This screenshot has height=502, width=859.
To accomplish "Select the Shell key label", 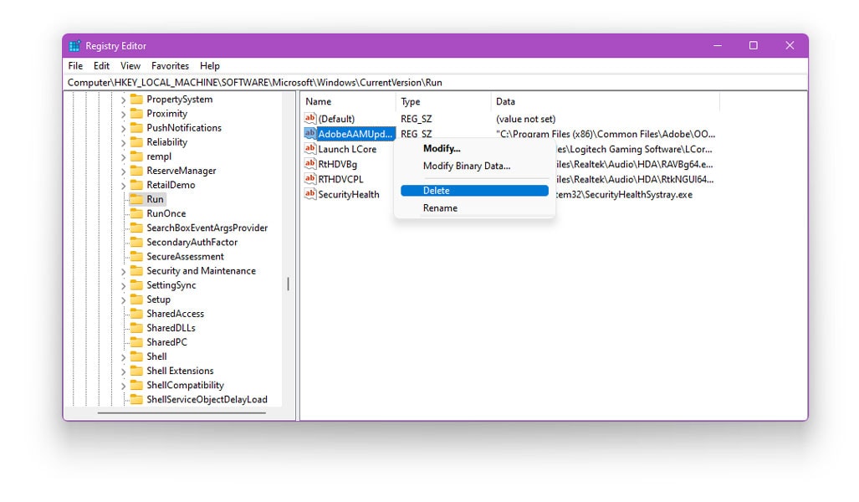I will [x=156, y=356].
